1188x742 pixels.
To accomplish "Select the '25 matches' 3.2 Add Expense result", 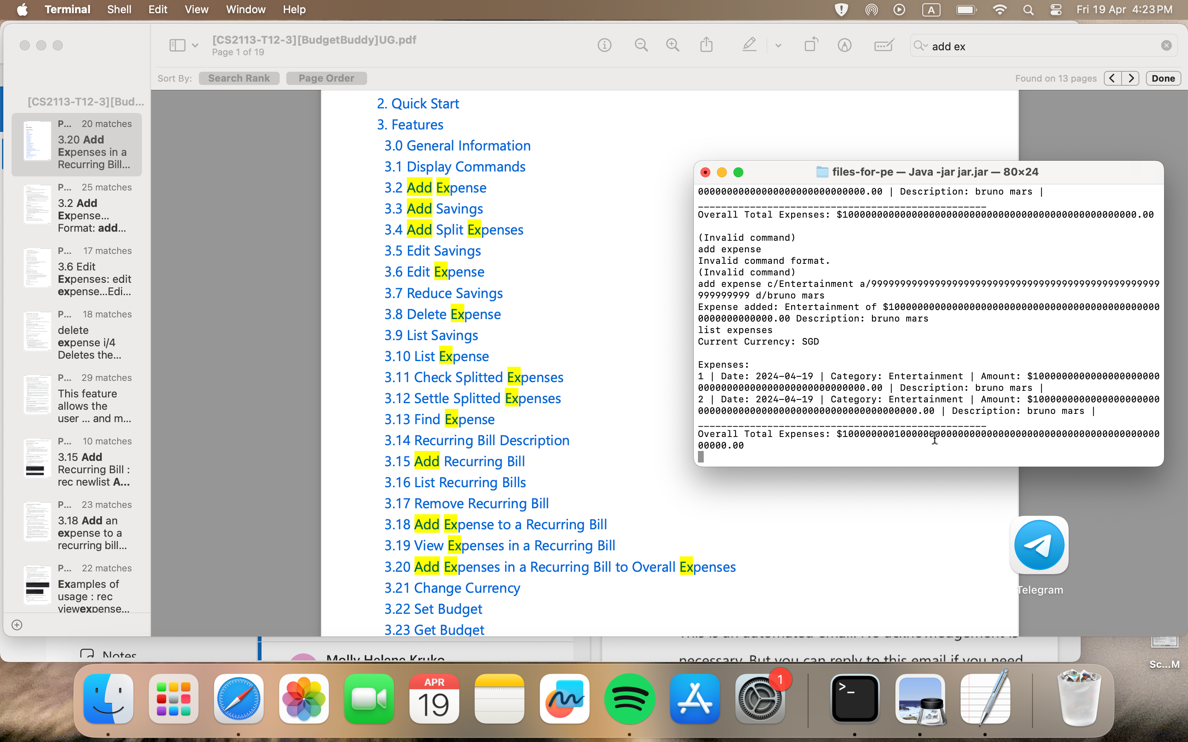I will [77, 208].
